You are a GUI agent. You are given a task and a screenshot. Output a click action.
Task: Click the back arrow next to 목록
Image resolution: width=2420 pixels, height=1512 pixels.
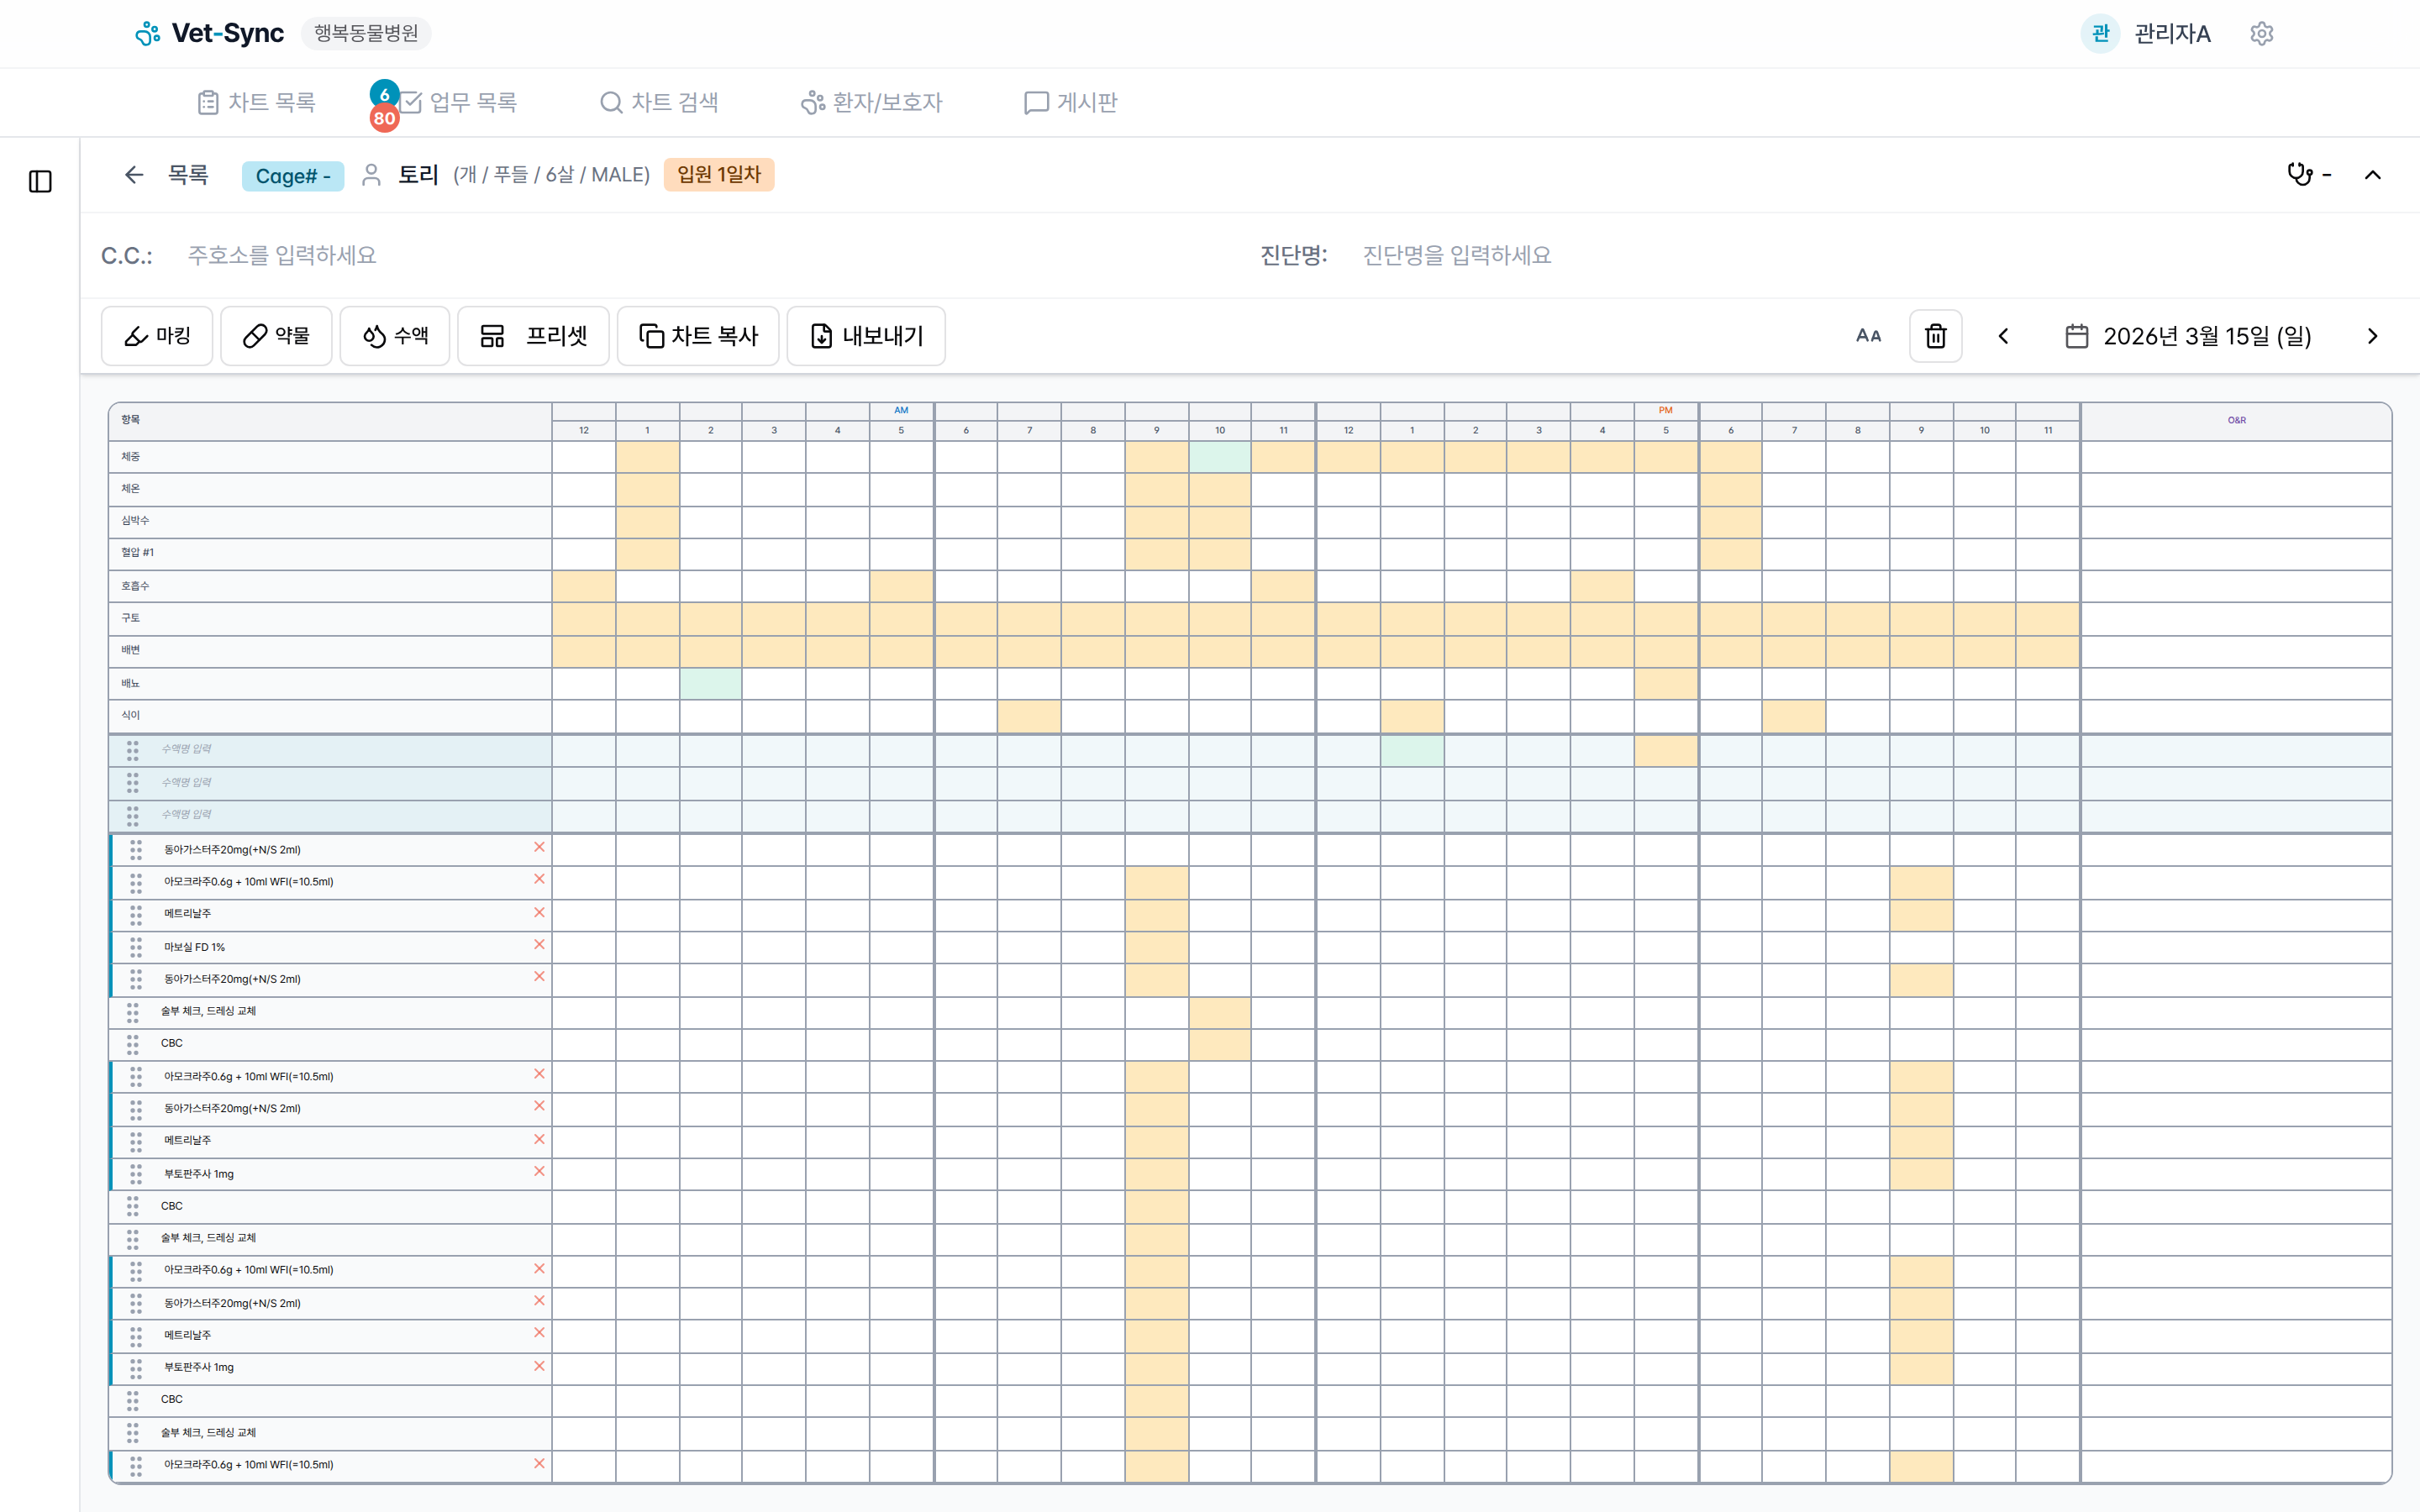pos(134,175)
